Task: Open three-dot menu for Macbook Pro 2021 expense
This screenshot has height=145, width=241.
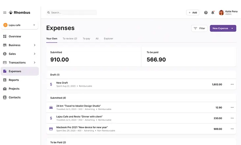Action: [232, 129]
